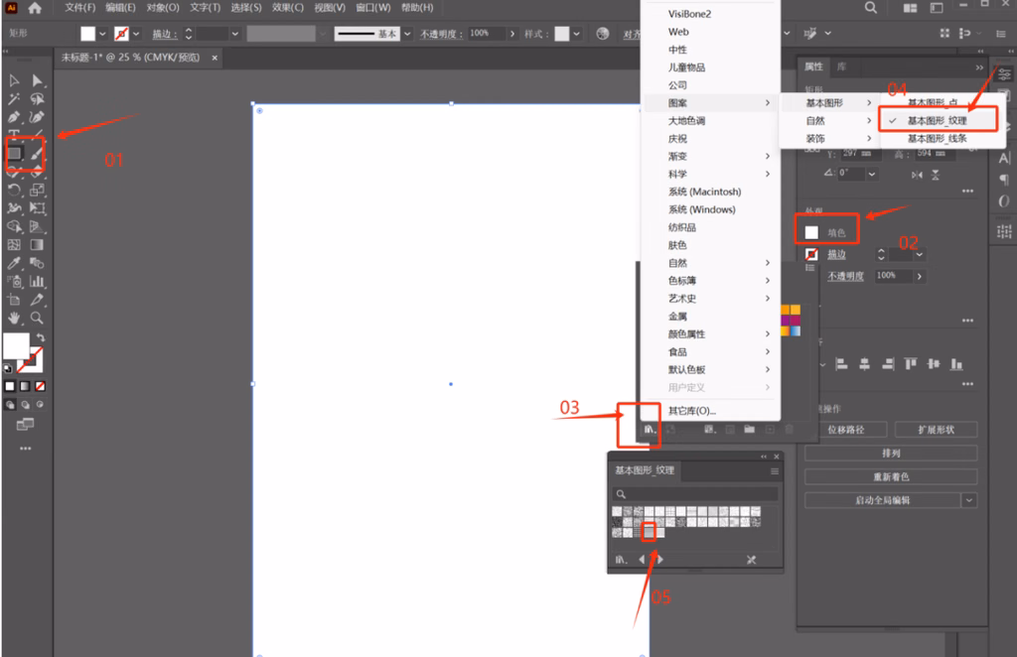Image resolution: width=1017 pixels, height=657 pixels.
Task: Choose the Artboard tool
Action: pos(14,300)
